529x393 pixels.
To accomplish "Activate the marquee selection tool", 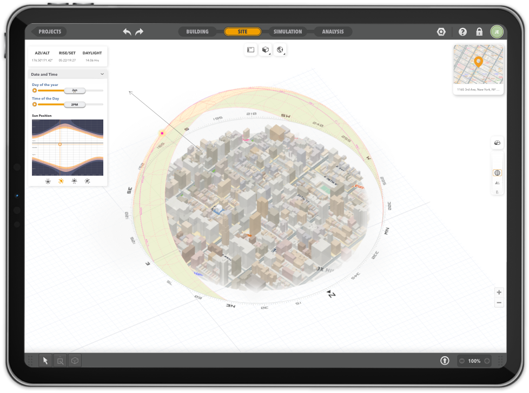I will click(x=59, y=360).
